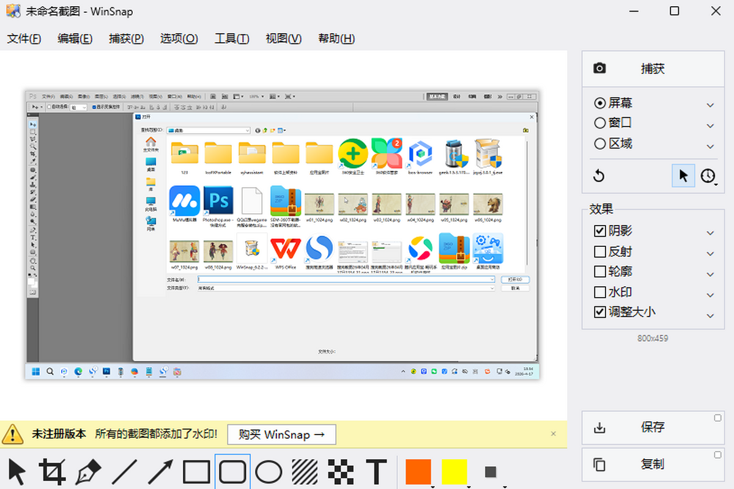Expand the 屏幕 capture options dropdown
Screen dimensions: 734x489
[x=710, y=103]
